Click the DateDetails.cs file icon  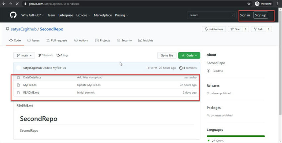click(18, 77)
